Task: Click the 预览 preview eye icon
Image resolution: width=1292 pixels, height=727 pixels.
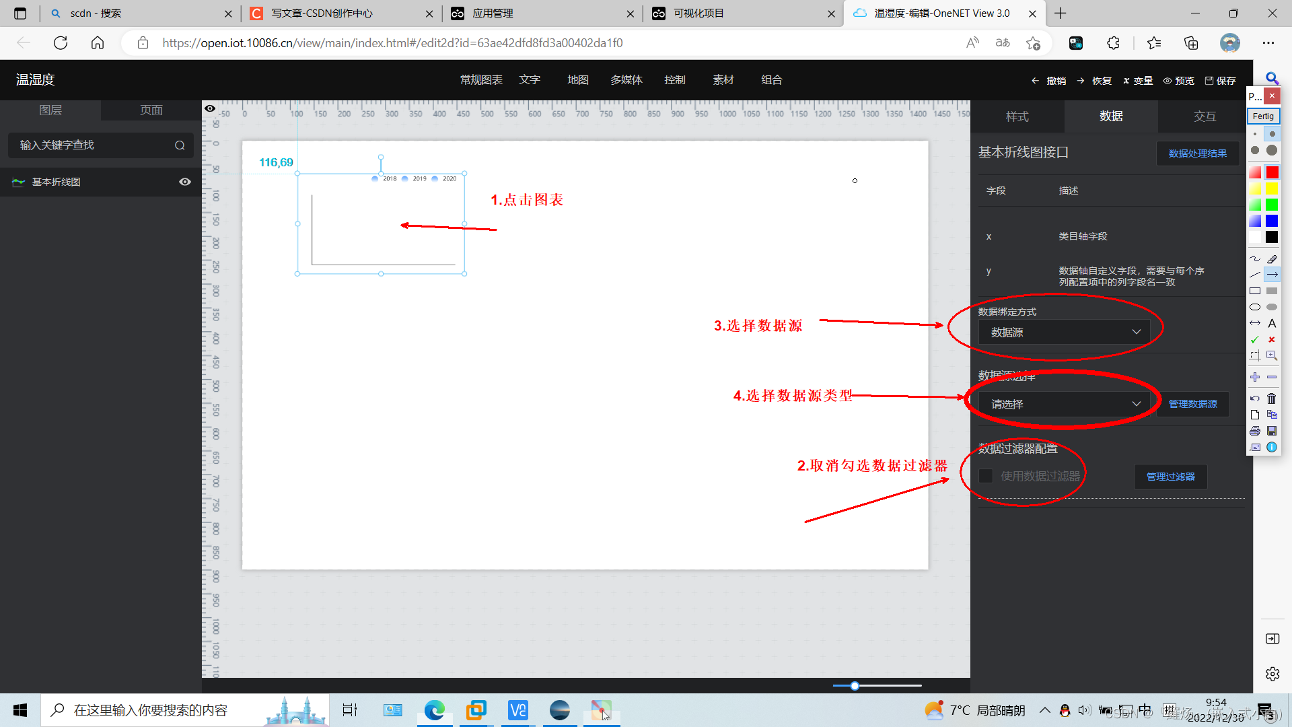Action: 1168,81
